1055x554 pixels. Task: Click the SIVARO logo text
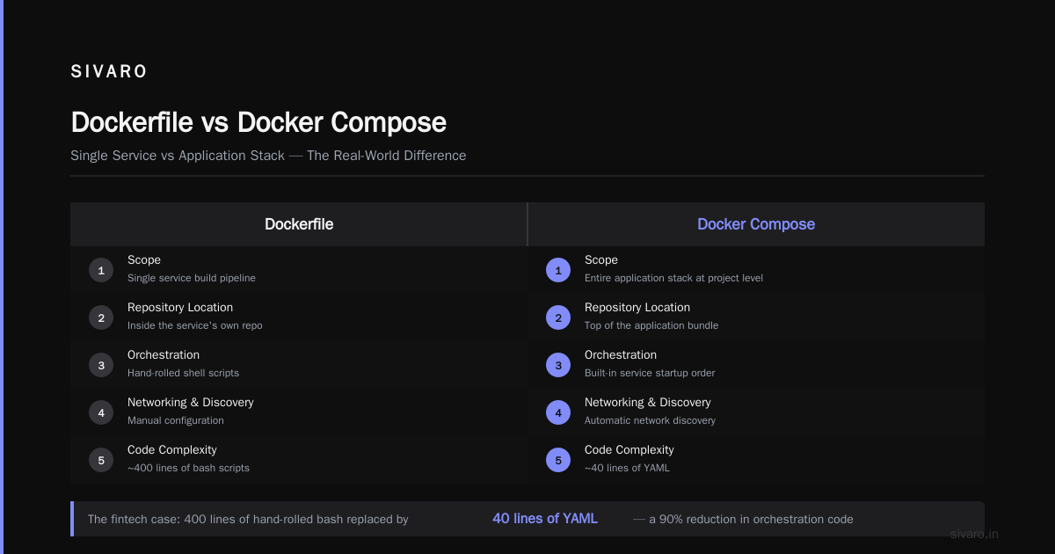coord(109,72)
